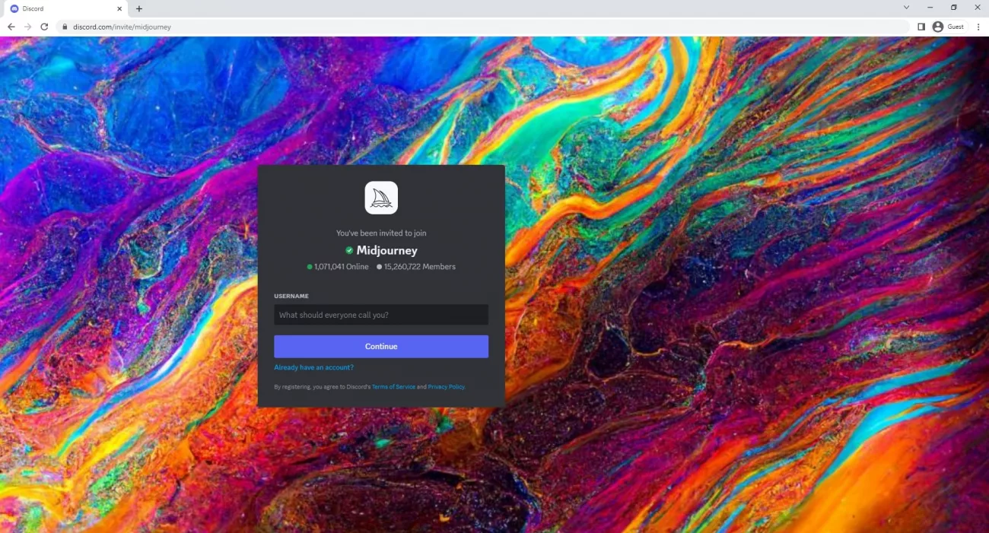Close the Discord tab
Image resolution: width=989 pixels, height=533 pixels.
click(119, 8)
